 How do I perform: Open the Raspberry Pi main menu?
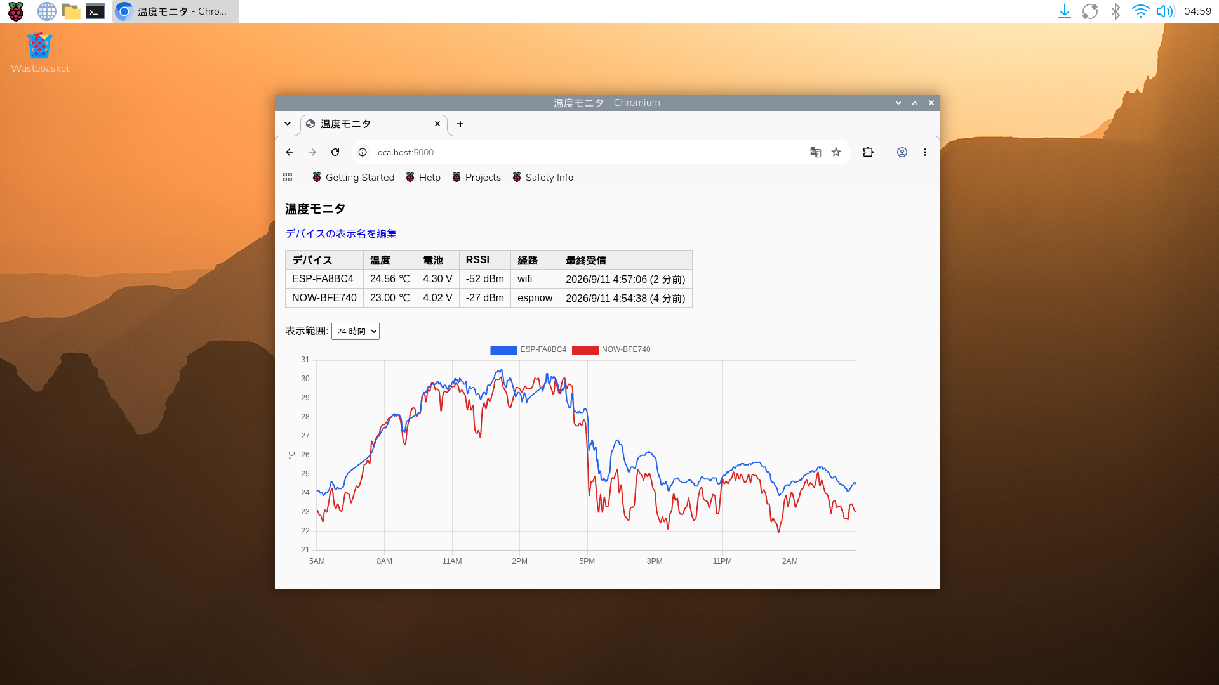coord(16,11)
